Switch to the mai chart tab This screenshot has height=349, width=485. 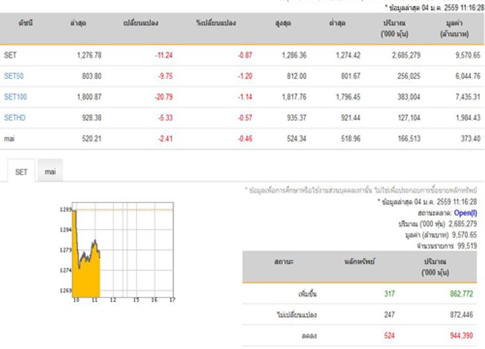[x=50, y=171]
